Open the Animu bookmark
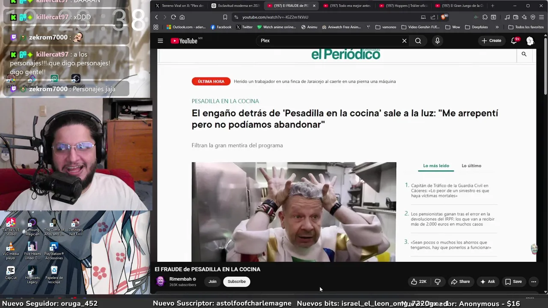 (309, 27)
